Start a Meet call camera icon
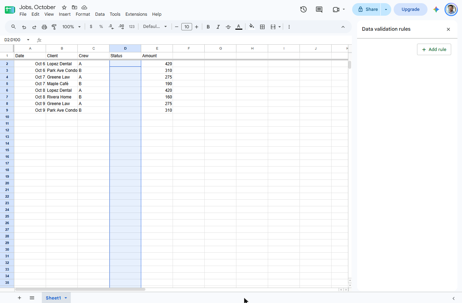 (x=336, y=9)
